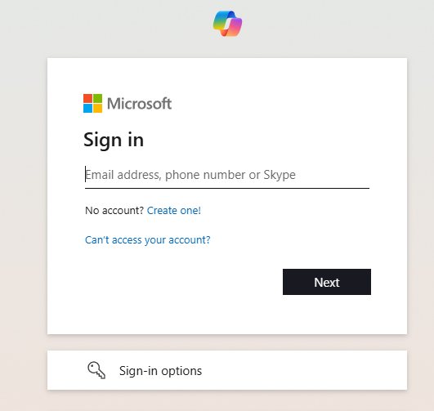434x411 pixels.
Task: Click the underline beneath the email field
Action: [227, 188]
